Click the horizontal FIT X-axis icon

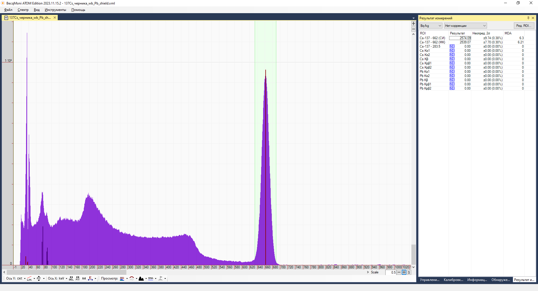(78, 278)
